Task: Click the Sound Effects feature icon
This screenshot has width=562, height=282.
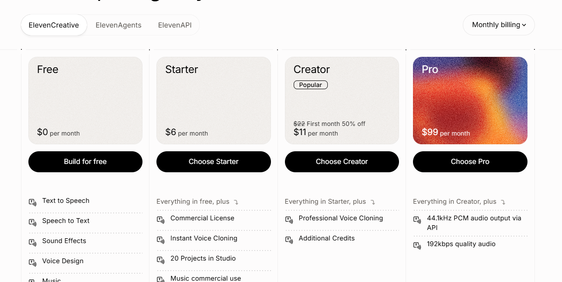Action: coord(33,243)
